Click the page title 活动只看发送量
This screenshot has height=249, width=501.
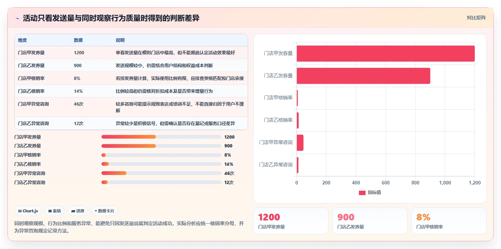[x=111, y=18]
